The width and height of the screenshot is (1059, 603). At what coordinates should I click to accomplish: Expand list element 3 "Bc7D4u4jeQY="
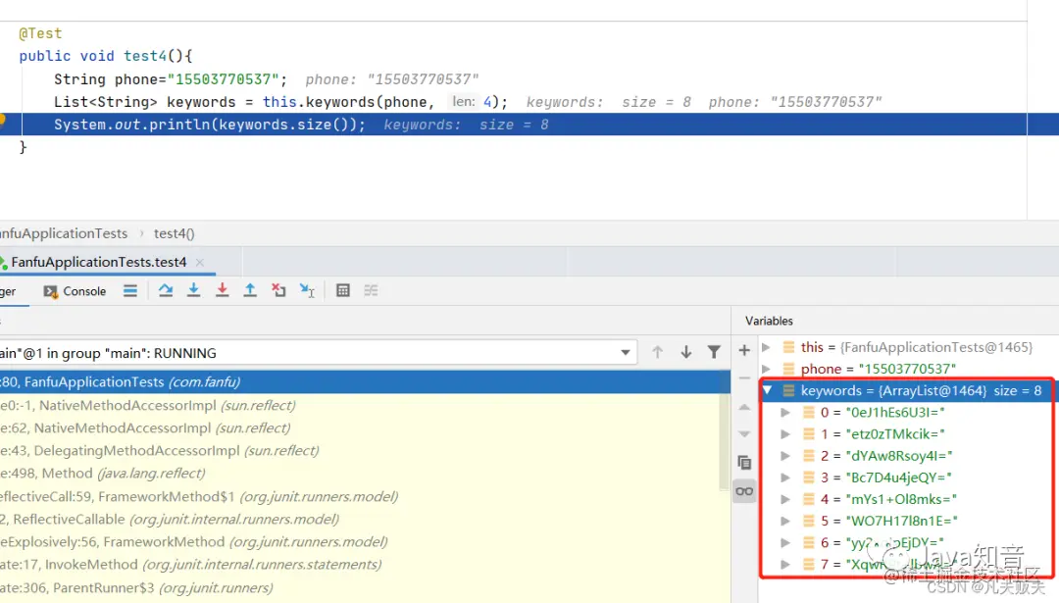[x=784, y=477]
